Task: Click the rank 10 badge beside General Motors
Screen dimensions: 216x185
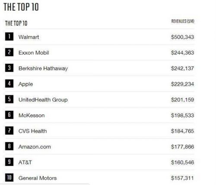Action: click(x=9, y=178)
